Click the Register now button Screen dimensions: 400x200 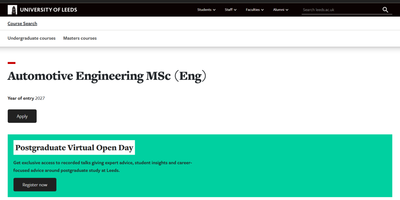click(35, 185)
